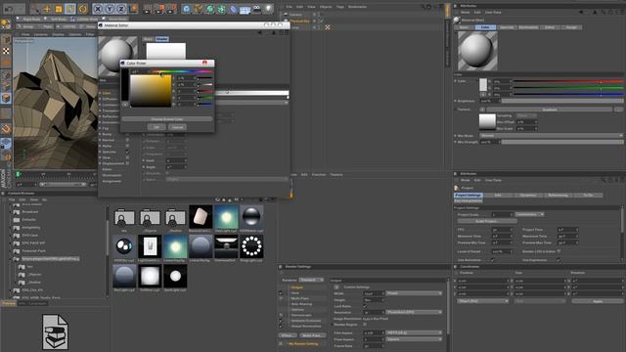Toggle the Z axis lock icon

121,9
